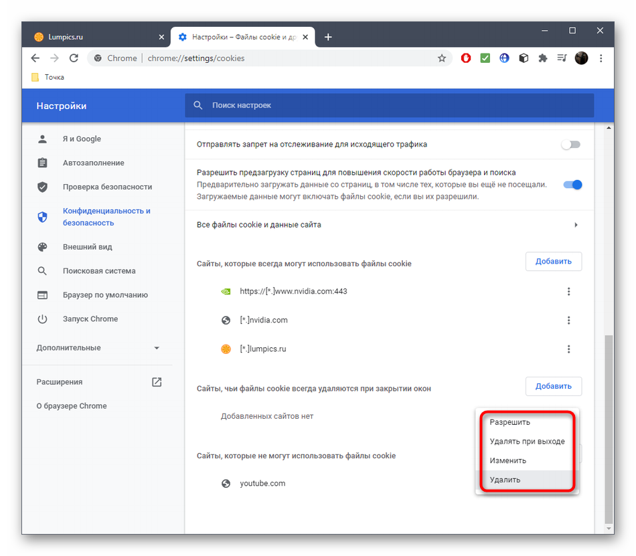The width and height of the screenshot is (636, 556).
Task: Choose Удалить in the context menu
Action: point(528,480)
